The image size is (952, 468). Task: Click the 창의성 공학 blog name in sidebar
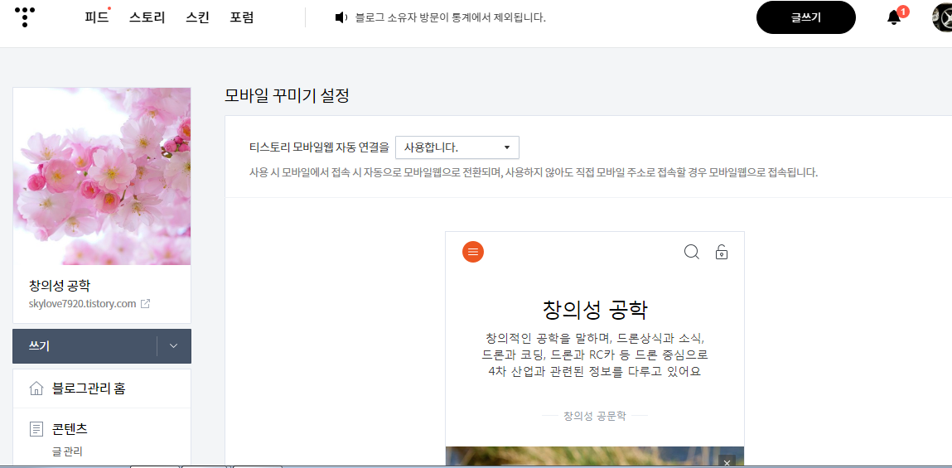[60, 285]
